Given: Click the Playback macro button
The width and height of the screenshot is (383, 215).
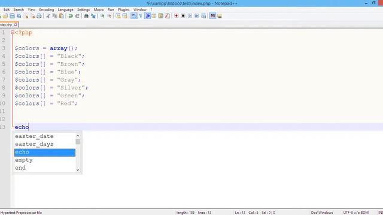Looking at the screenshot, I should [x=190, y=16].
